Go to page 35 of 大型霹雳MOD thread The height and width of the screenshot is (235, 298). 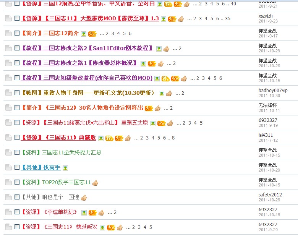[228, 19]
